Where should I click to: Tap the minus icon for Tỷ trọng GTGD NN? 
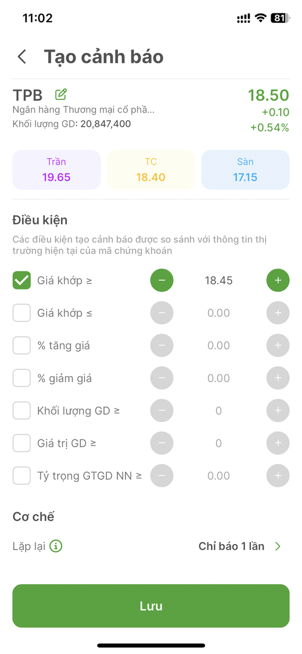pyautogui.click(x=161, y=476)
